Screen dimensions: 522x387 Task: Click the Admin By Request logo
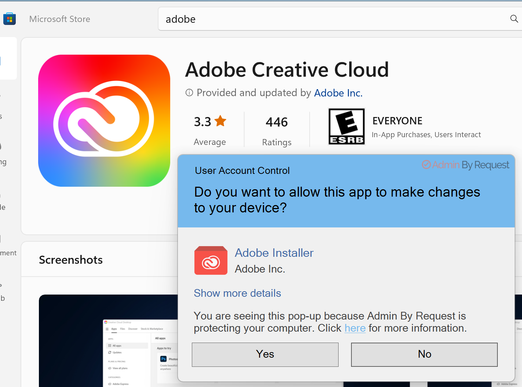tap(465, 165)
